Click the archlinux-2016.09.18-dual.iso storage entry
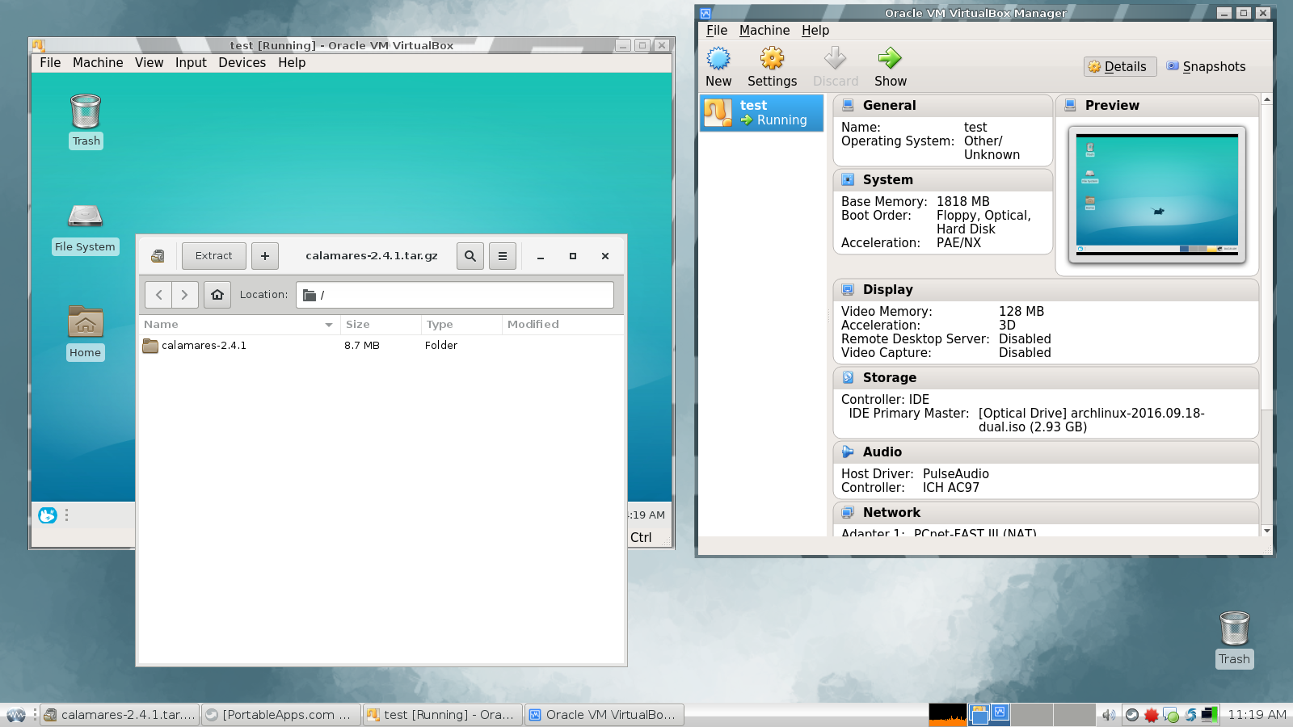The width and height of the screenshot is (1293, 727). (x=1091, y=420)
